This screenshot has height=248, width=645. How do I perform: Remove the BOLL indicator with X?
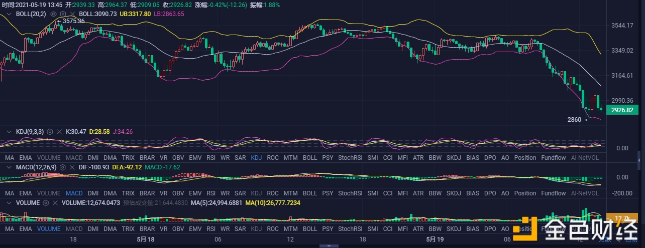(x=72, y=14)
